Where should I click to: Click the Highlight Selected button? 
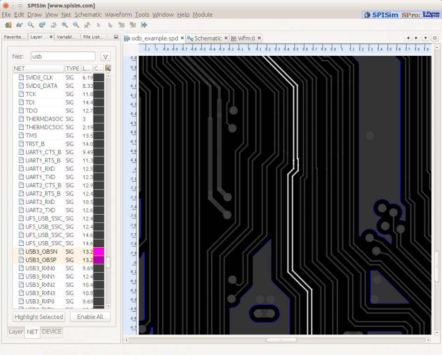(39, 317)
